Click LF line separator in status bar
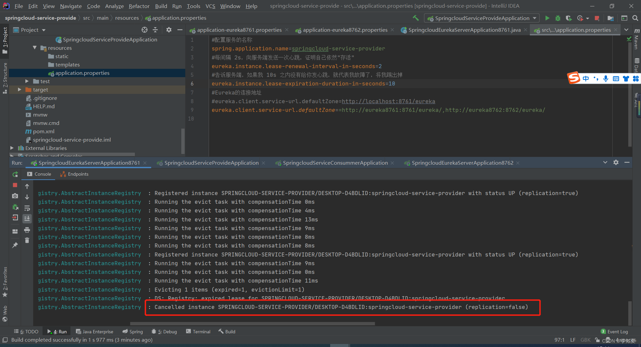The image size is (641, 347). pyautogui.click(x=573, y=340)
